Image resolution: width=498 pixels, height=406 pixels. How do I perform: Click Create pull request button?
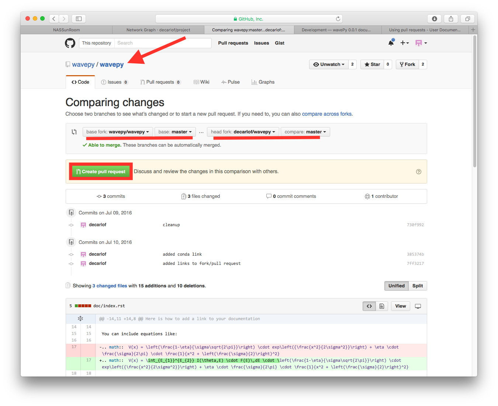pos(101,172)
